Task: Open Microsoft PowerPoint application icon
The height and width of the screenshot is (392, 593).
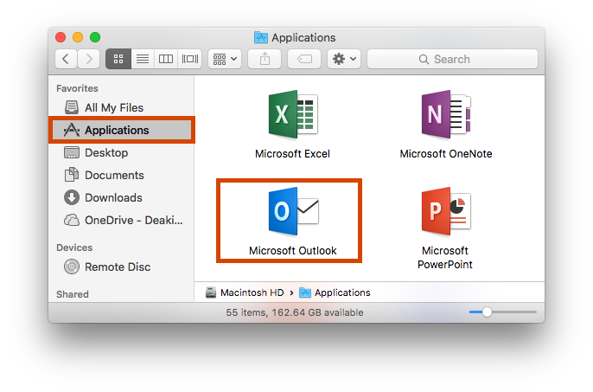Action: 445,210
